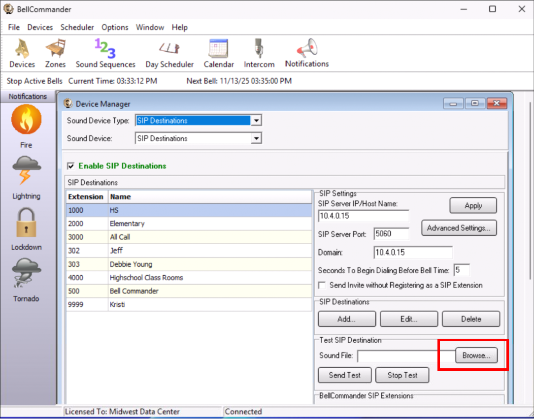Open the Scheduler menu
Viewport: 534px width, 419px height.
coord(77,28)
